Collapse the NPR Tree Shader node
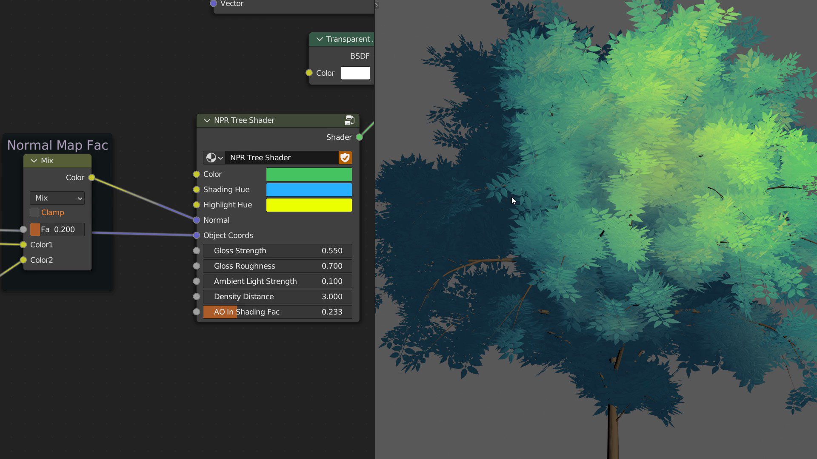Screen dimensions: 817x459 207,120
